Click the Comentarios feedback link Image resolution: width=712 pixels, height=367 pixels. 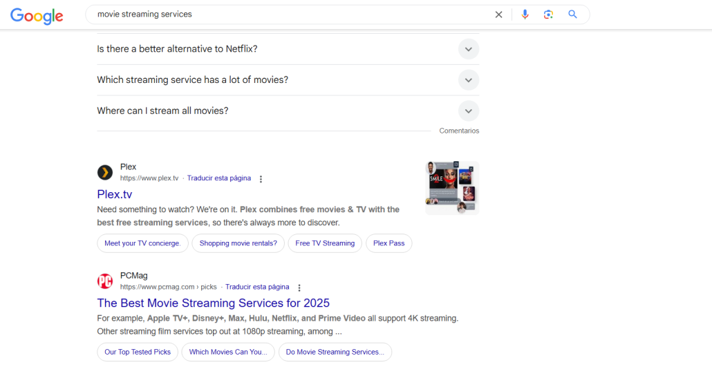click(459, 131)
